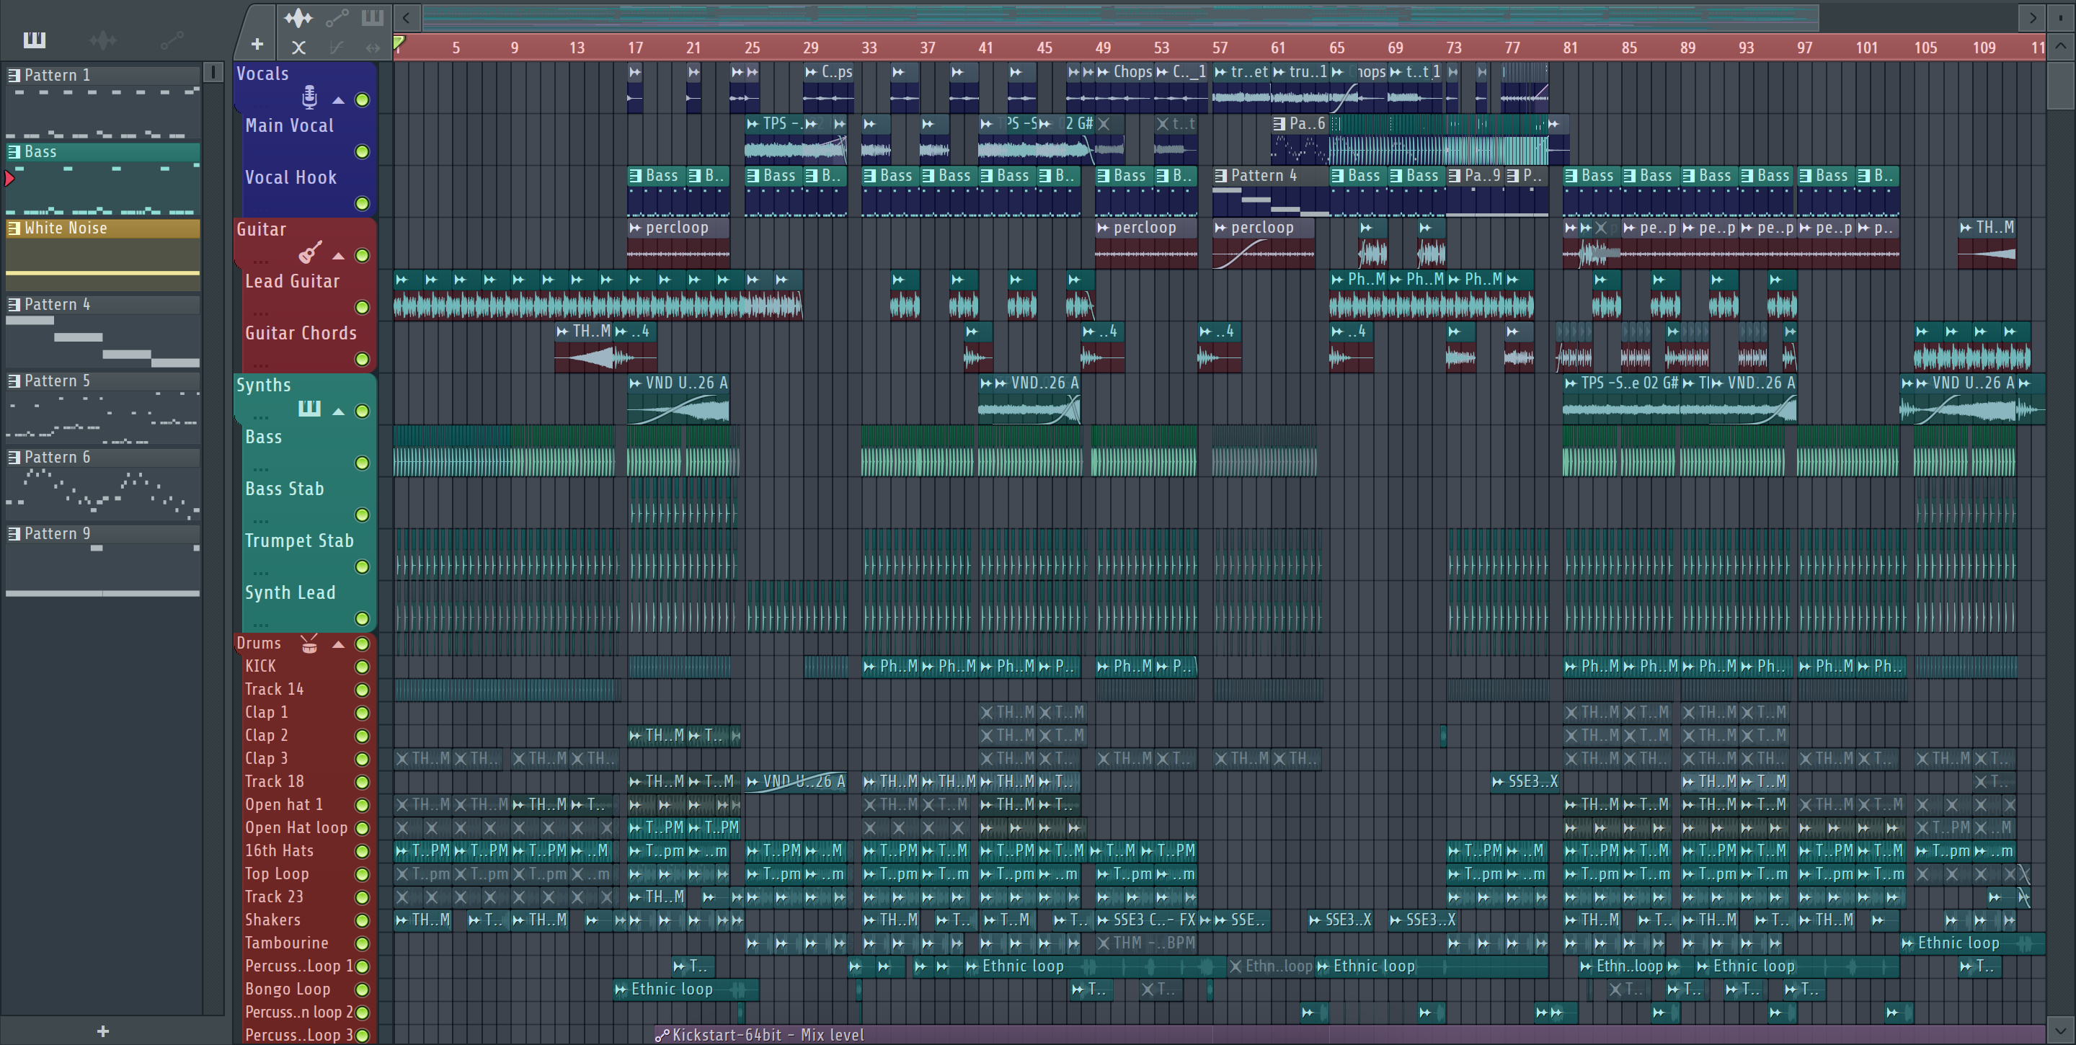The image size is (2076, 1045).
Task: Click the microphone icon on Vocals track
Action: point(309,97)
